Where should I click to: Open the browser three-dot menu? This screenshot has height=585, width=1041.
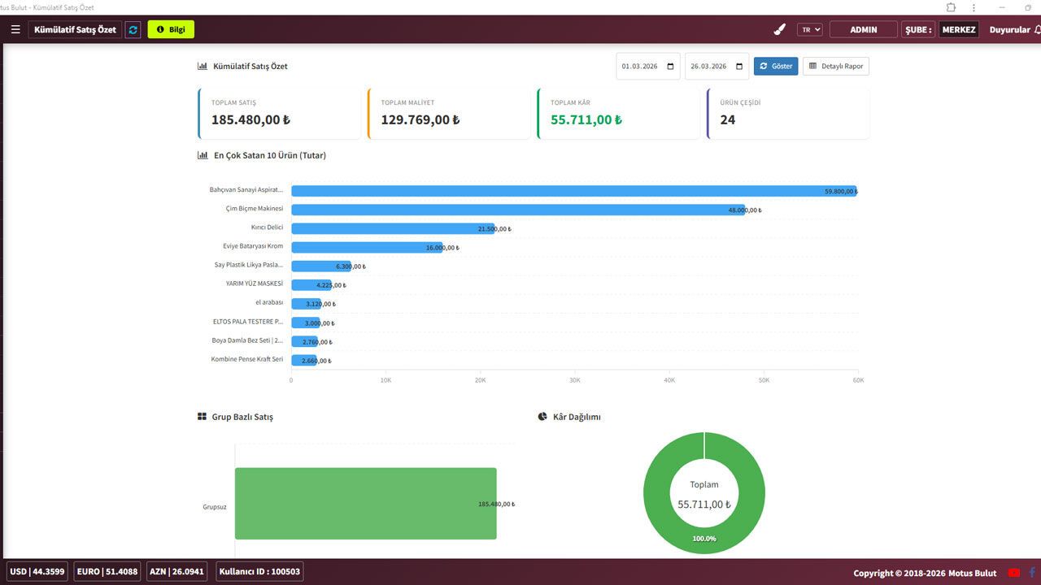tap(973, 7)
